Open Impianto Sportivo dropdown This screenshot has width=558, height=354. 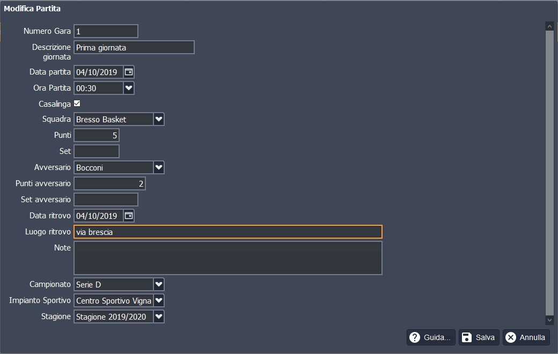tap(158, 300)
